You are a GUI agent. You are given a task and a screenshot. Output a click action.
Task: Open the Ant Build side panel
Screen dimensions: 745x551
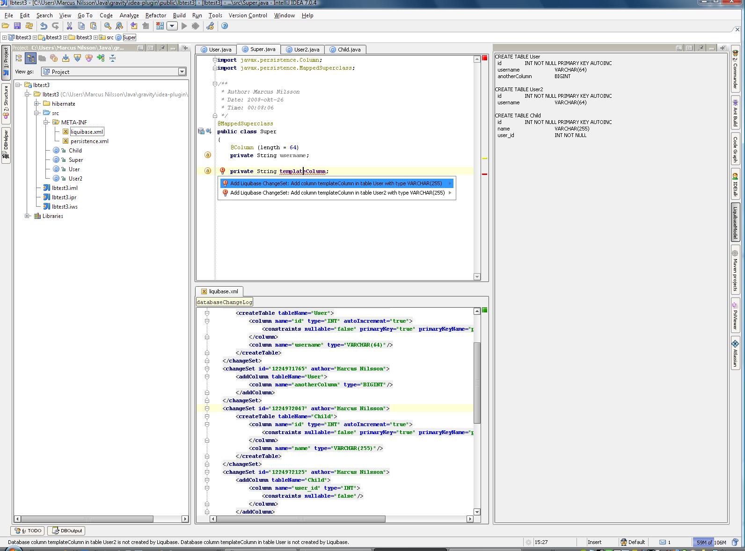tap(735, 112)
